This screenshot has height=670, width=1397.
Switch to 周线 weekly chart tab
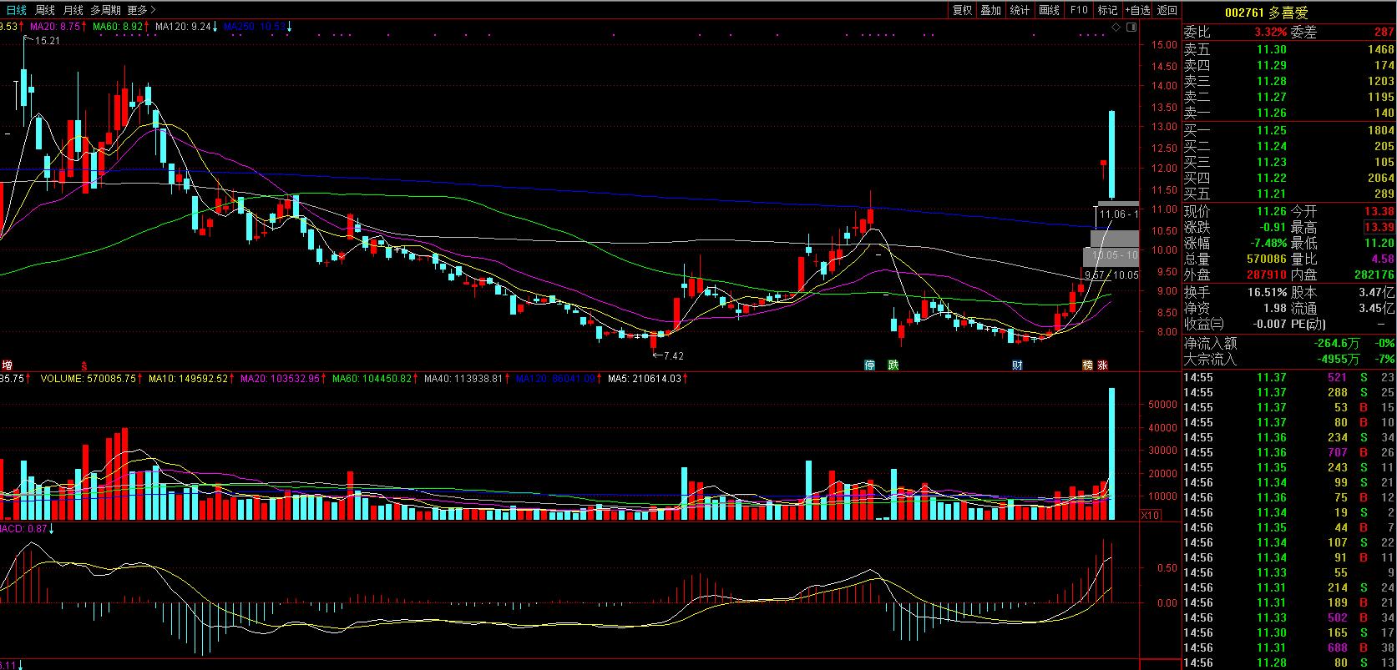pos(45,10)
